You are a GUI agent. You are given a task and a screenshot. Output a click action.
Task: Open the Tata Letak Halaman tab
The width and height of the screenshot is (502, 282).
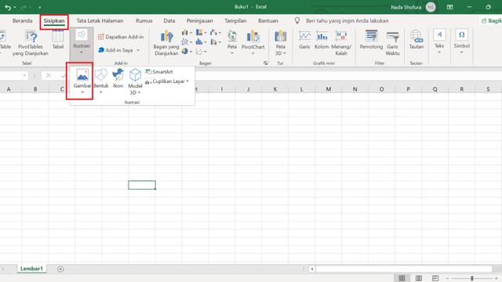100,21
